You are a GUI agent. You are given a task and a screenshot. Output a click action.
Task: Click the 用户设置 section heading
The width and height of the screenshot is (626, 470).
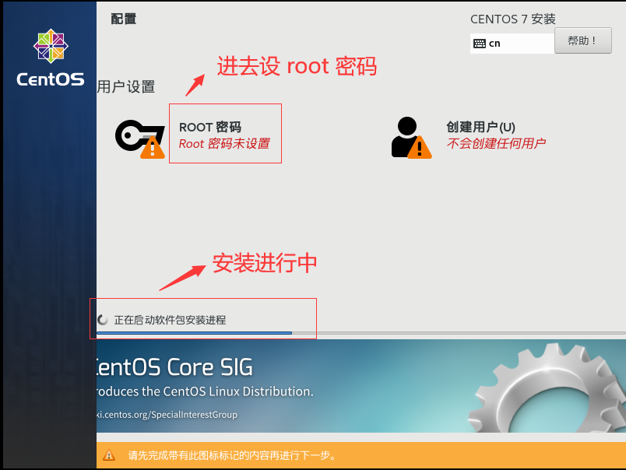coord(126,86)
